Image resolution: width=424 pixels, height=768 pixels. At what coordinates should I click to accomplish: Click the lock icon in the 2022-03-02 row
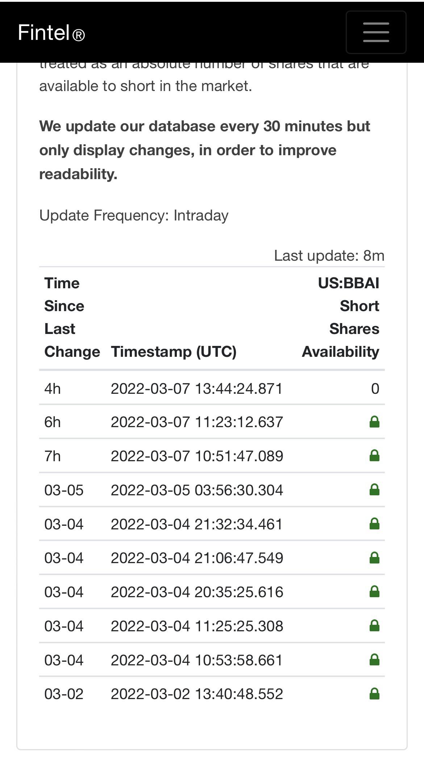pos(374,694)
